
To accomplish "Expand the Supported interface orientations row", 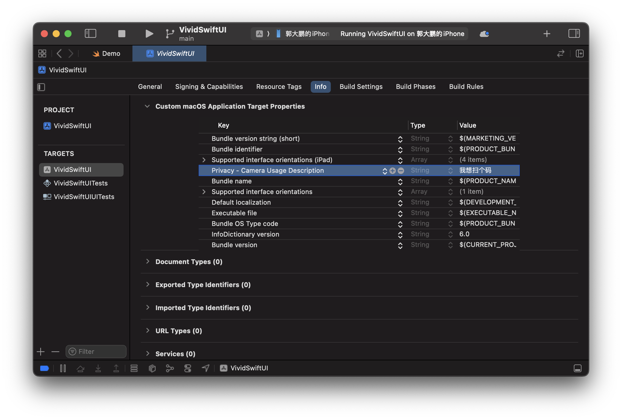I will tap(204, 192).
